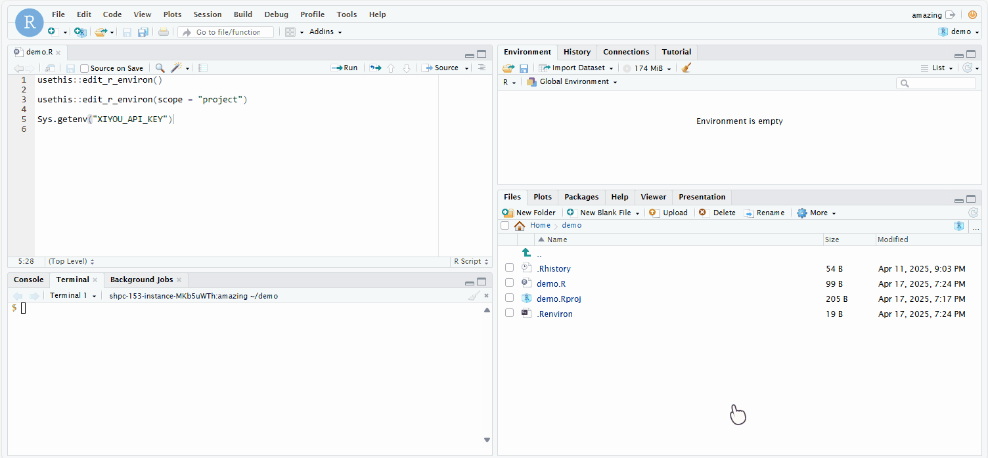Refresh the Files pane with the refresh icon
988x458 pixels.
point(973,212)
